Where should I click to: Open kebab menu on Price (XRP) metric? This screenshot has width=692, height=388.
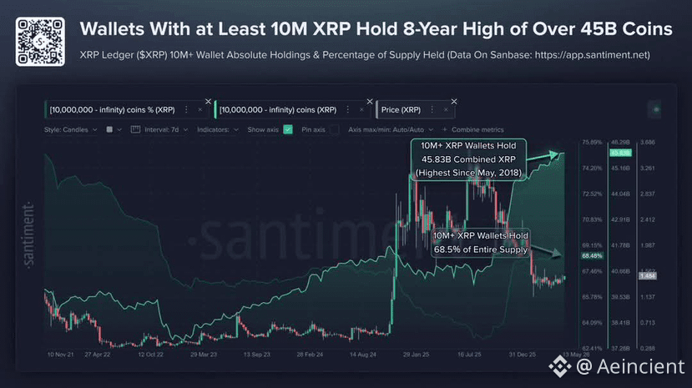pos(432,110)
